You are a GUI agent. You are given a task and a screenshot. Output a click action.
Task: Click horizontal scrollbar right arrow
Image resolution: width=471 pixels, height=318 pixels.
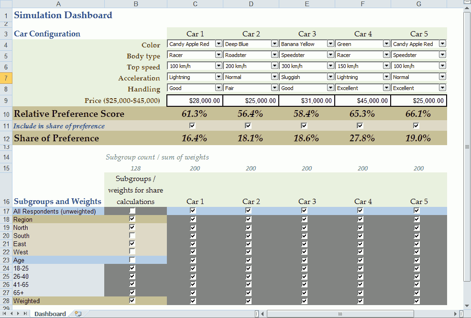coord(456,314)
